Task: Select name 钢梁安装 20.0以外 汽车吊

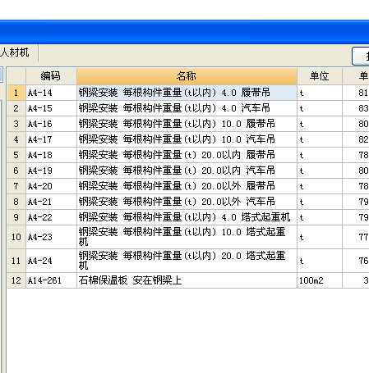Action: (187, 202)
